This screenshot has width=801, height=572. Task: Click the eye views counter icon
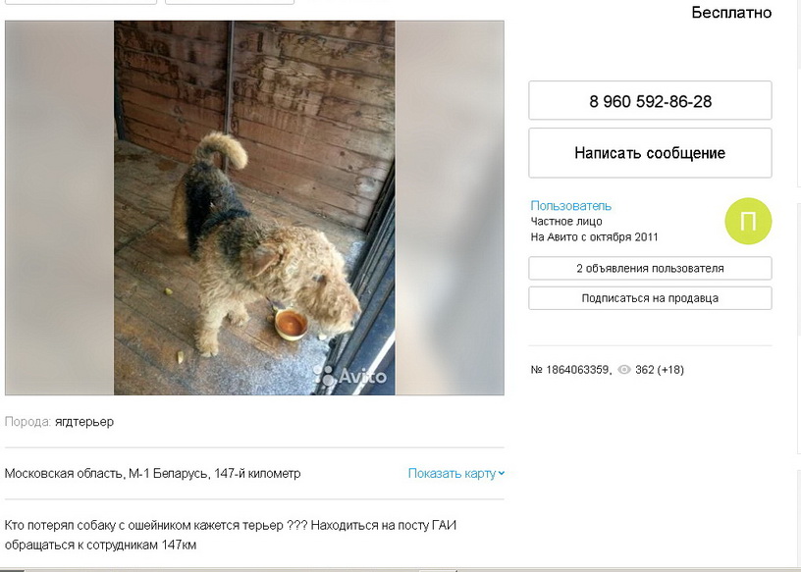pyautogui.click(x=624, y=370)
